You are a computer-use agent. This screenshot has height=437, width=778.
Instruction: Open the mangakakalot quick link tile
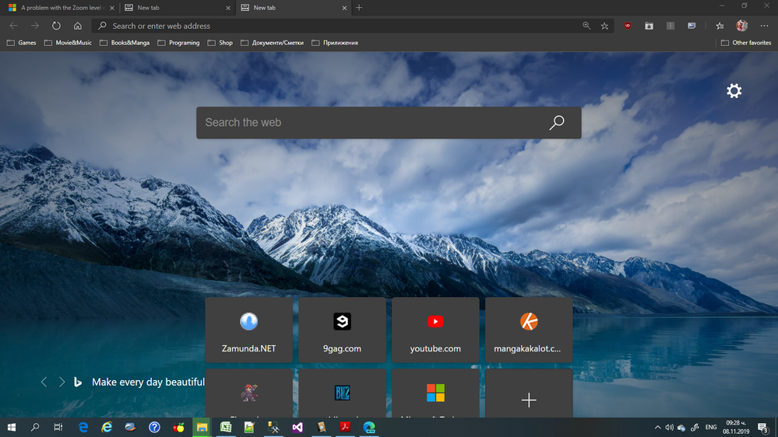point(529,330)
